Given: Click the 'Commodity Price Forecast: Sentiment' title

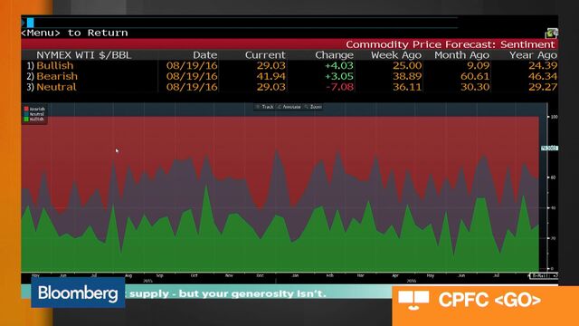Looking at the screenshot, I should 451,44.
